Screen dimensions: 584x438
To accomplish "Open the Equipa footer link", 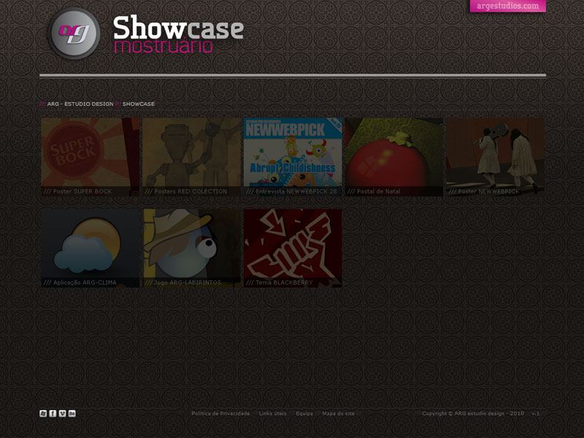I will pyautogui.click(x=304, y=413).
